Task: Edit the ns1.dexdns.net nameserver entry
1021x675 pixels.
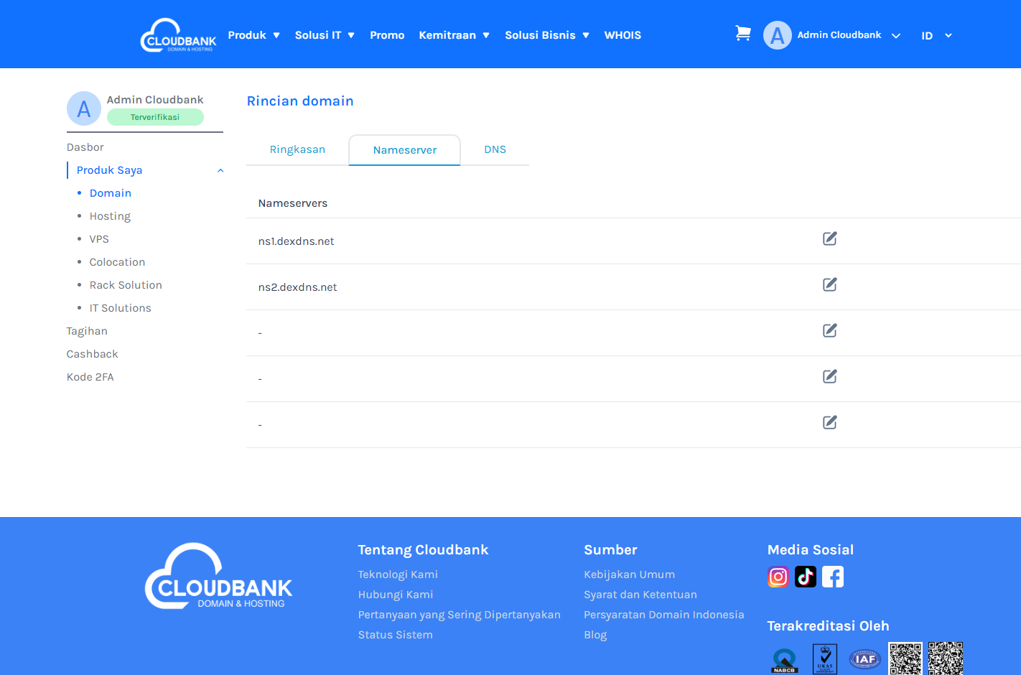Action: [x=829, y=239]
